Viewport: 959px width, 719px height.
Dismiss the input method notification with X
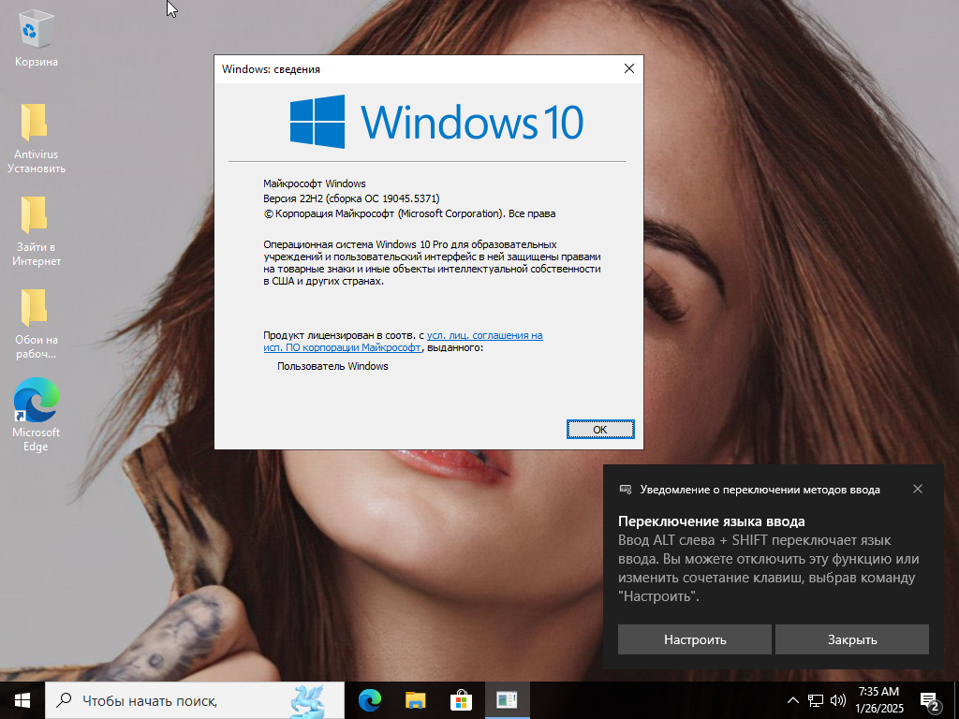coord(918,489)
